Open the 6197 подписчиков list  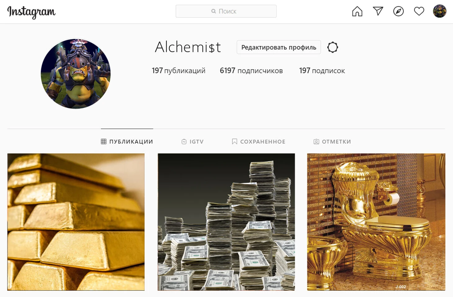[x=251, y=71]
